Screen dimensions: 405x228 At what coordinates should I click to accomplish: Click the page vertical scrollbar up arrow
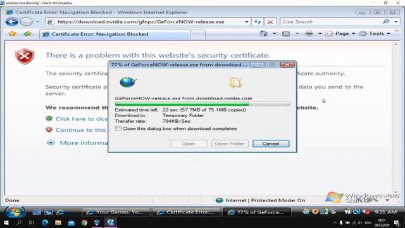[x=396, y=44]
